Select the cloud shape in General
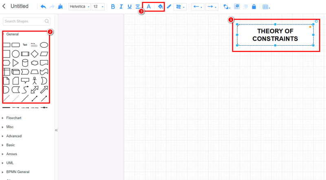326x180 pixels. [x=35, y=63]
